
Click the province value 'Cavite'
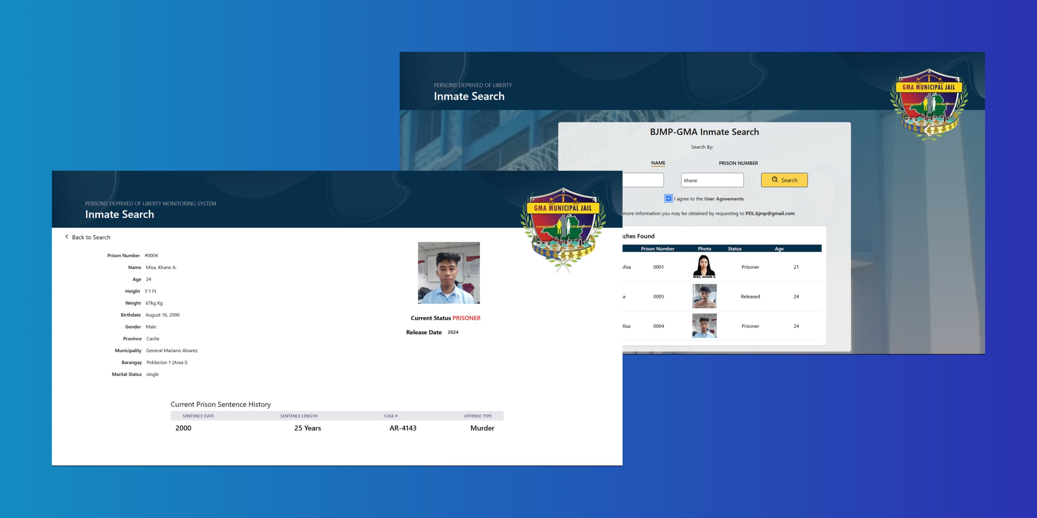153,339
